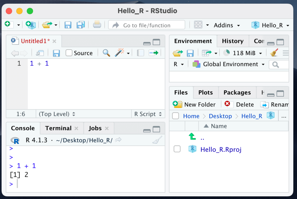Clear the console with broom icon
This screenshot has height=199, width=297.
pyautogui.click(x=157, y=140)
